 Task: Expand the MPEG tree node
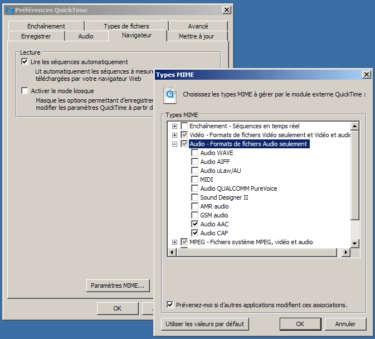174,242
